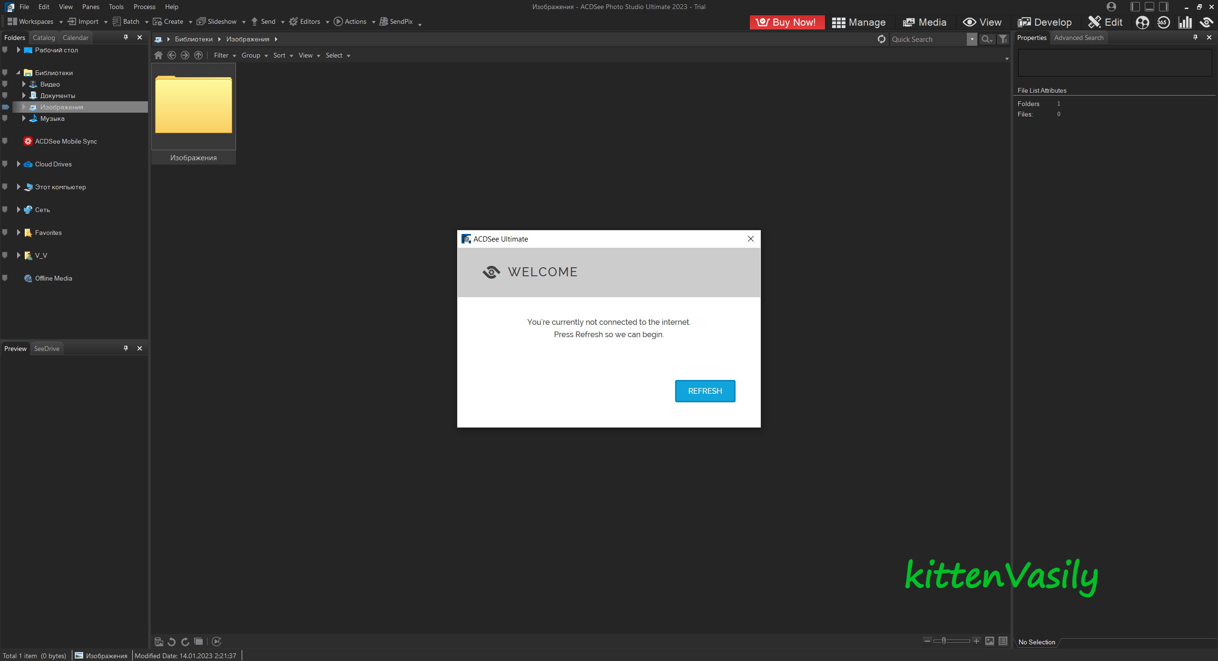Toggle Easy-Select indicator beside Cloud Drives
Image resolution: width=1218 pixels, height=661 pixels.
coord(5,164)
